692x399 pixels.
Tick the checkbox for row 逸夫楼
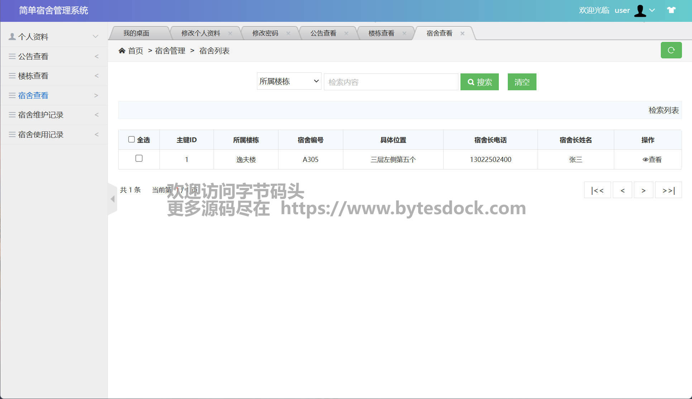139,158
